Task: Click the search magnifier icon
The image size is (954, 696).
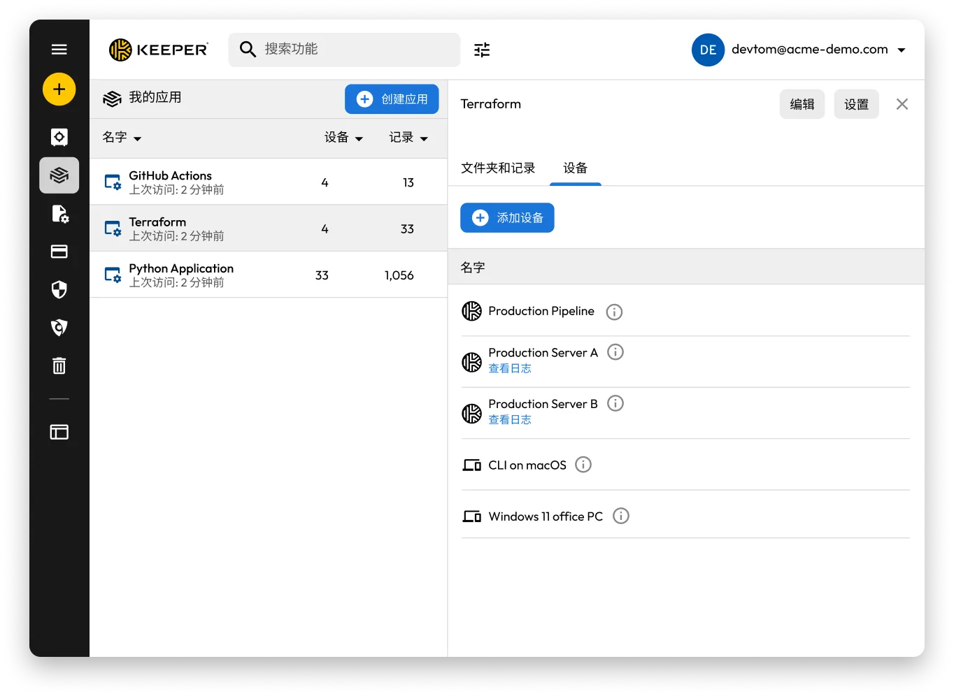Action: tap(248, 49)
